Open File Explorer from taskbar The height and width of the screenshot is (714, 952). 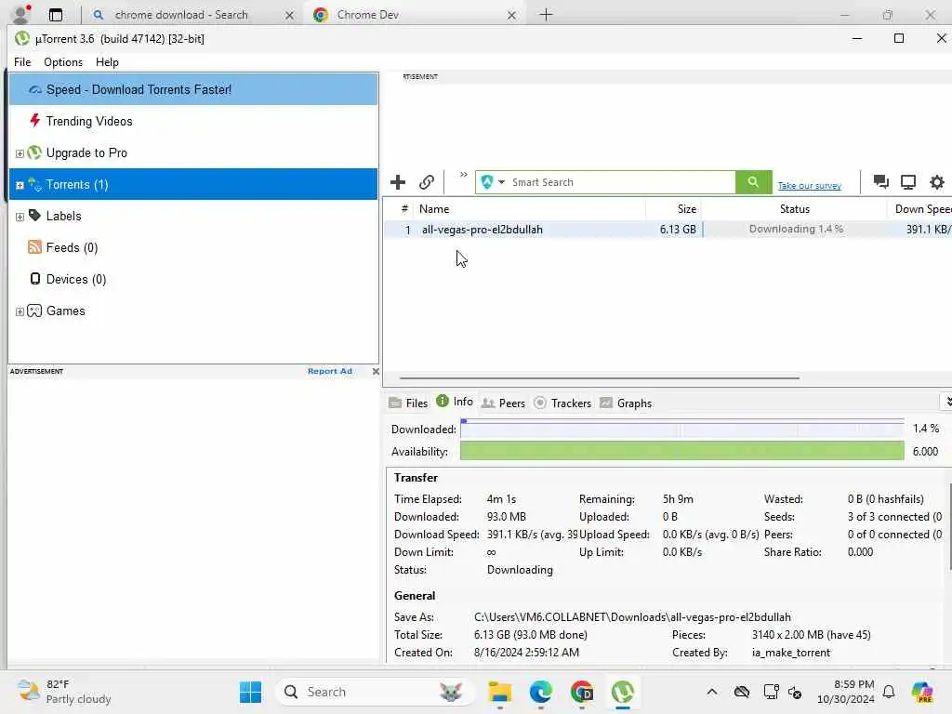point(499,692)
